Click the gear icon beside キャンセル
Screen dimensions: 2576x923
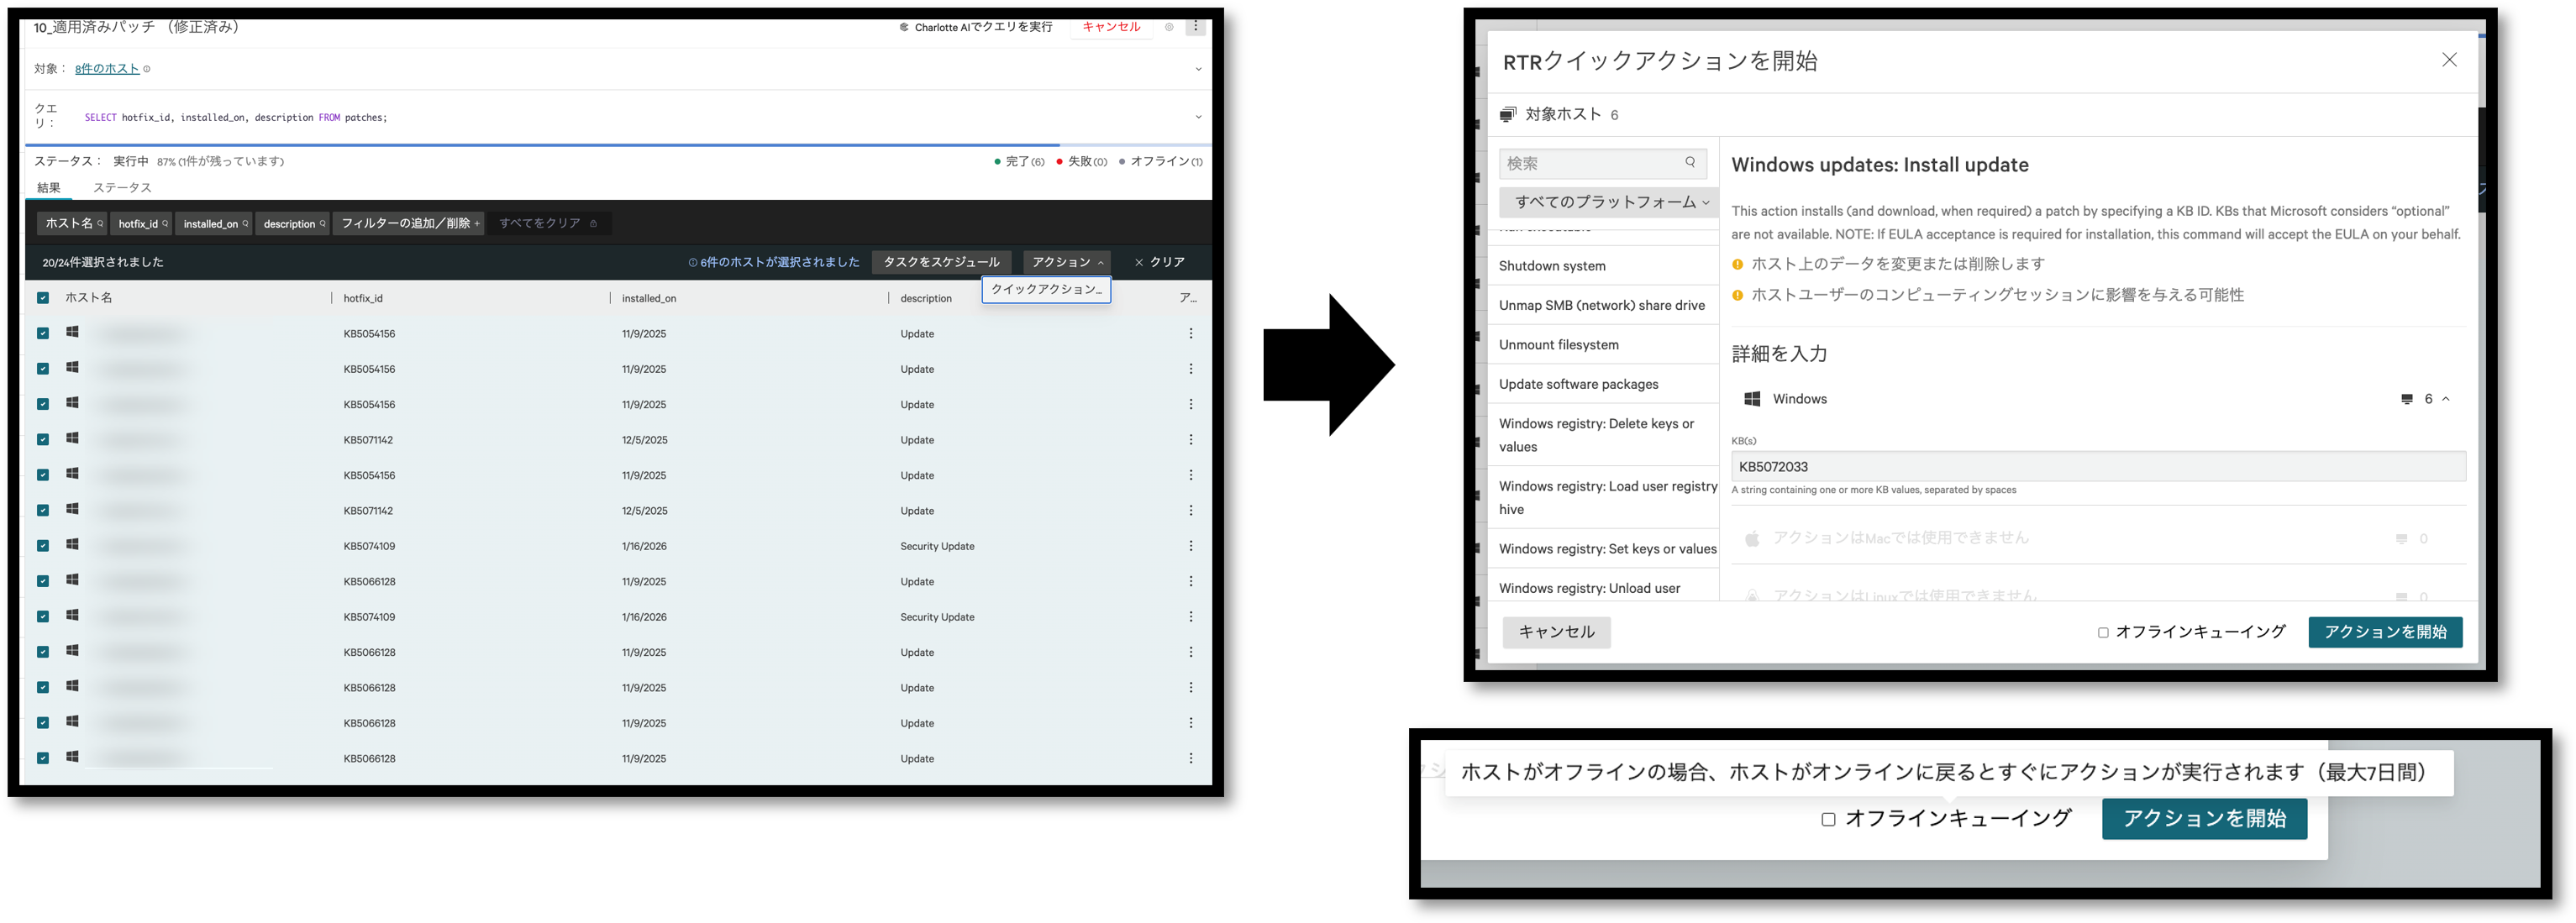(1169, 27)
